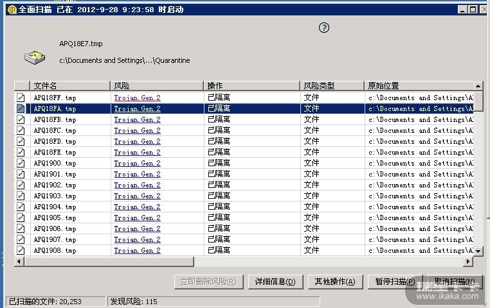Viewport: 490px width, 308px height.
Task: Uncheck the APQ18FC.tmp checkbox
Action: point(21,131)
